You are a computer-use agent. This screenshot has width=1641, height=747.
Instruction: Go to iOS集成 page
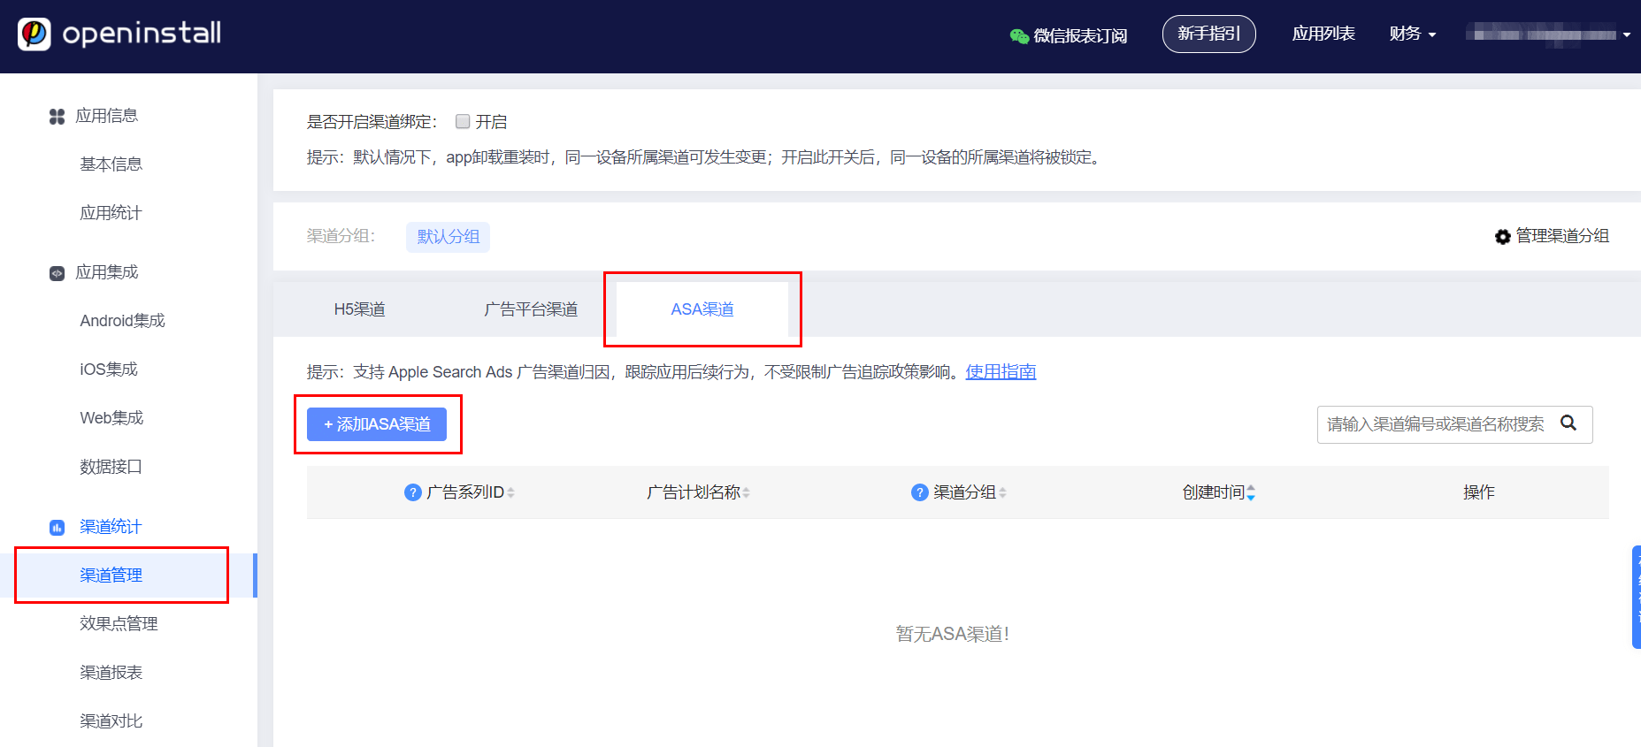pyautogui.click(x=109, y=370)
